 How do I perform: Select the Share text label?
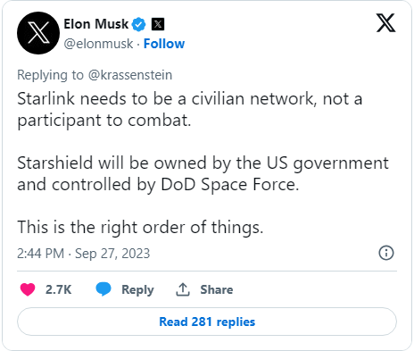(217, 289)
